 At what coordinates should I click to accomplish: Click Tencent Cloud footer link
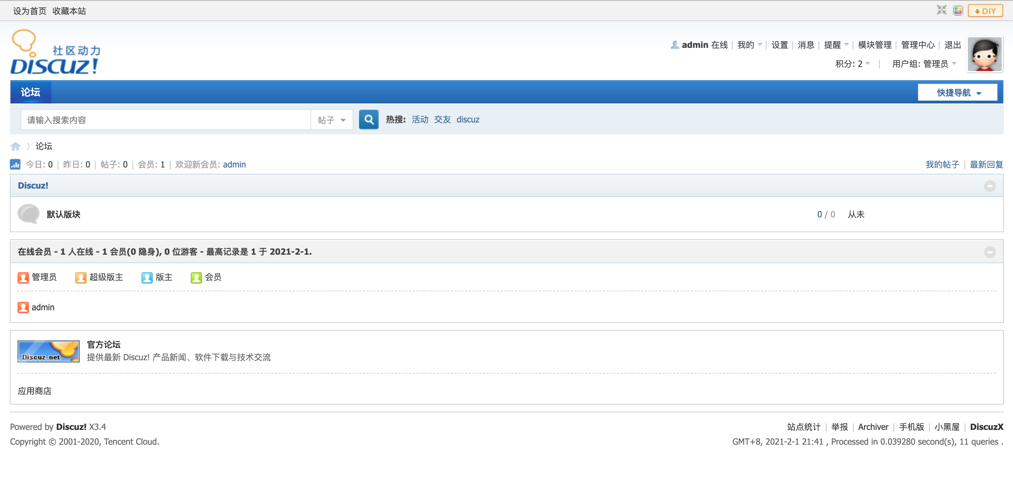coord(131,442)
